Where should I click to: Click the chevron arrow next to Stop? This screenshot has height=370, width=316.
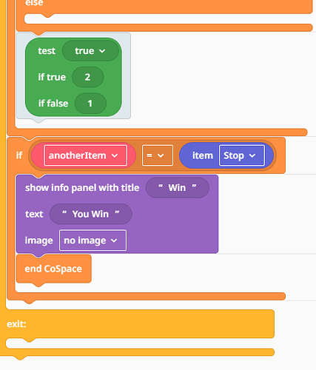pyautogui.click(x=252, y=155)
